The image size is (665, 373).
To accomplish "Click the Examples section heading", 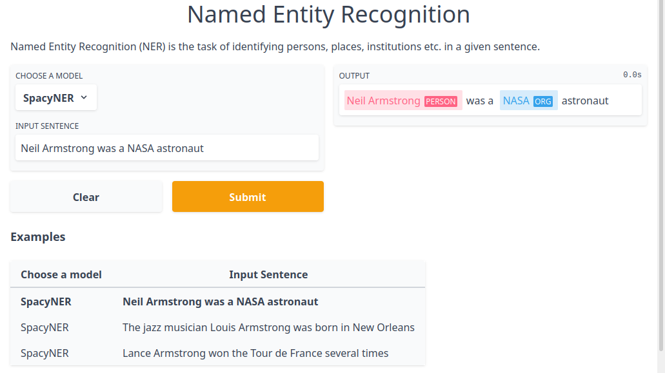I will pyautogui.click(x=37, y=237).
